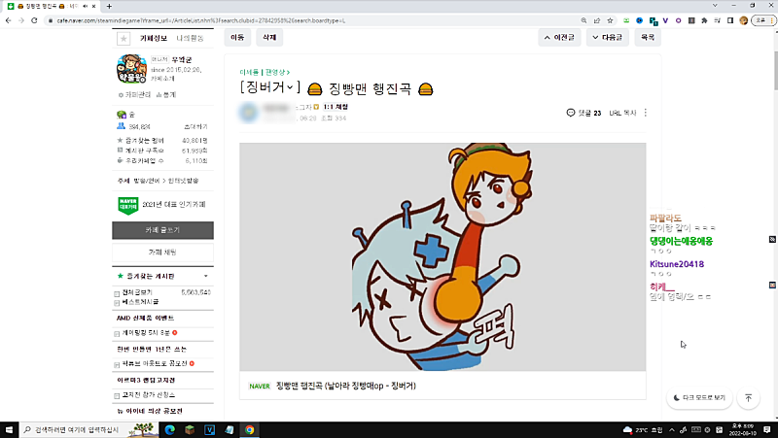Screen dimensions: 778x438
Task: Open the Windows notification center icon
Action: pyautogui.click(x=767, y=429)
